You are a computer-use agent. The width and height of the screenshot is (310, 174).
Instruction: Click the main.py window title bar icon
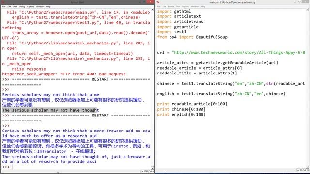tap(158, 2)
